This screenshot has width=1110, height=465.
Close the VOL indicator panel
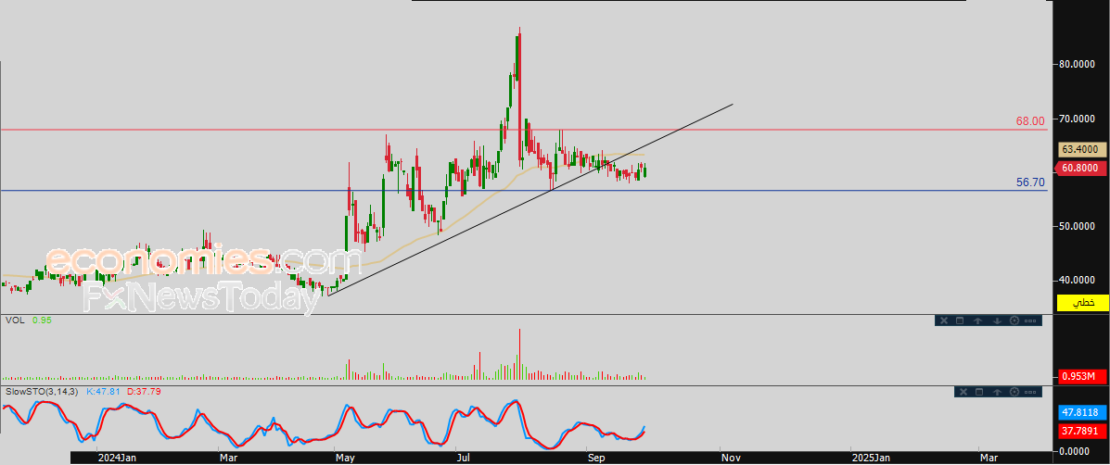[x=942, y=320]
